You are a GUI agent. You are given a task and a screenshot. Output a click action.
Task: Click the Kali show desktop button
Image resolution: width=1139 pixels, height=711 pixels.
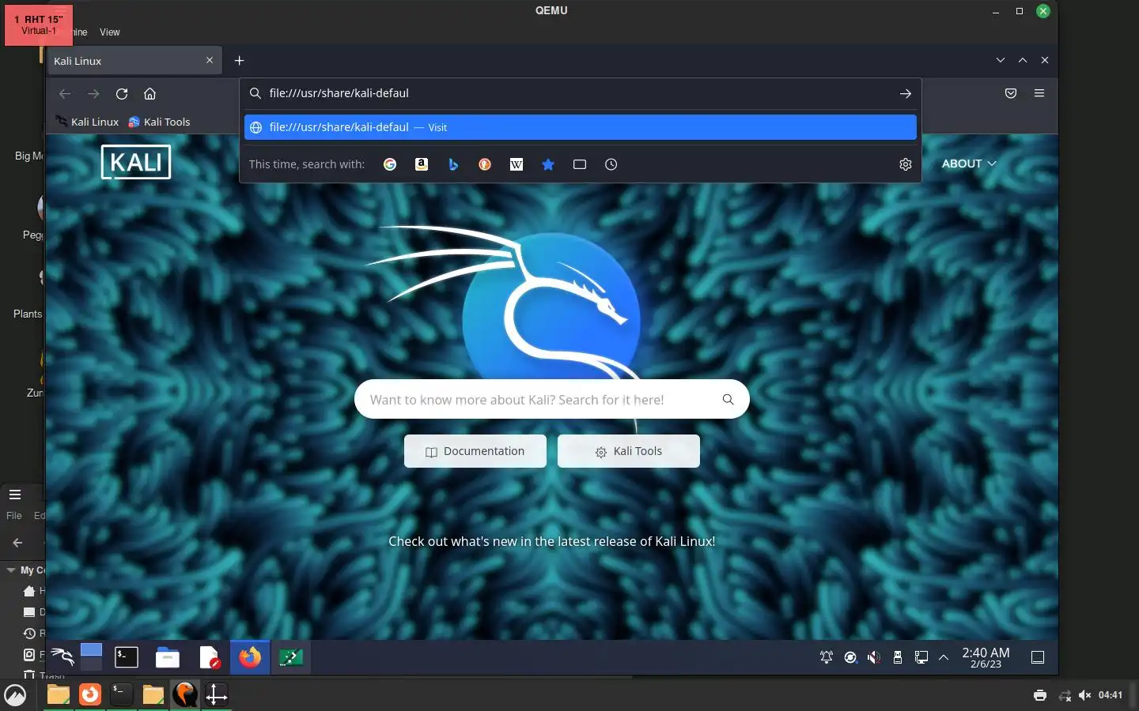coord(1038,657)
